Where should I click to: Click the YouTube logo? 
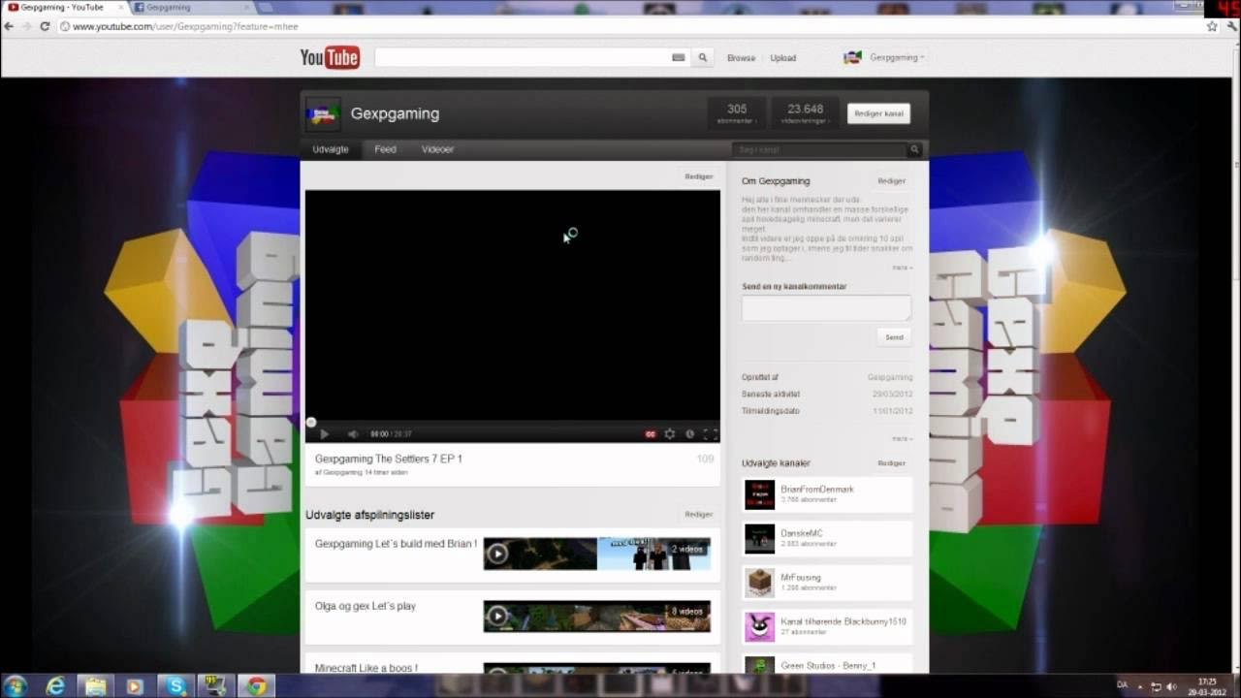tap(330, 57)
